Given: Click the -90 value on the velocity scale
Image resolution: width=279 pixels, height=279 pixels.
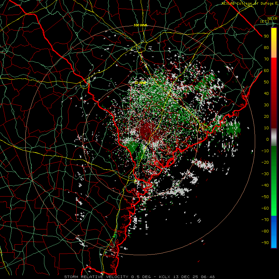Looking at the screenshot, I should (265, 242).
